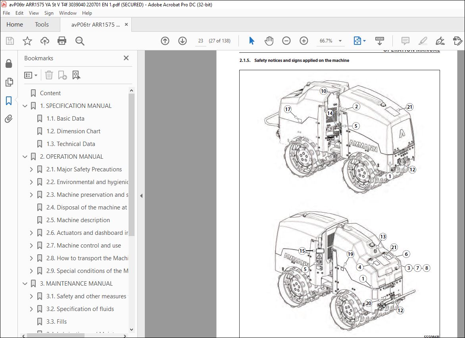This screenshot has width=465, height=338.
Task: Add file to starred favorites
Action: point(27,41)
